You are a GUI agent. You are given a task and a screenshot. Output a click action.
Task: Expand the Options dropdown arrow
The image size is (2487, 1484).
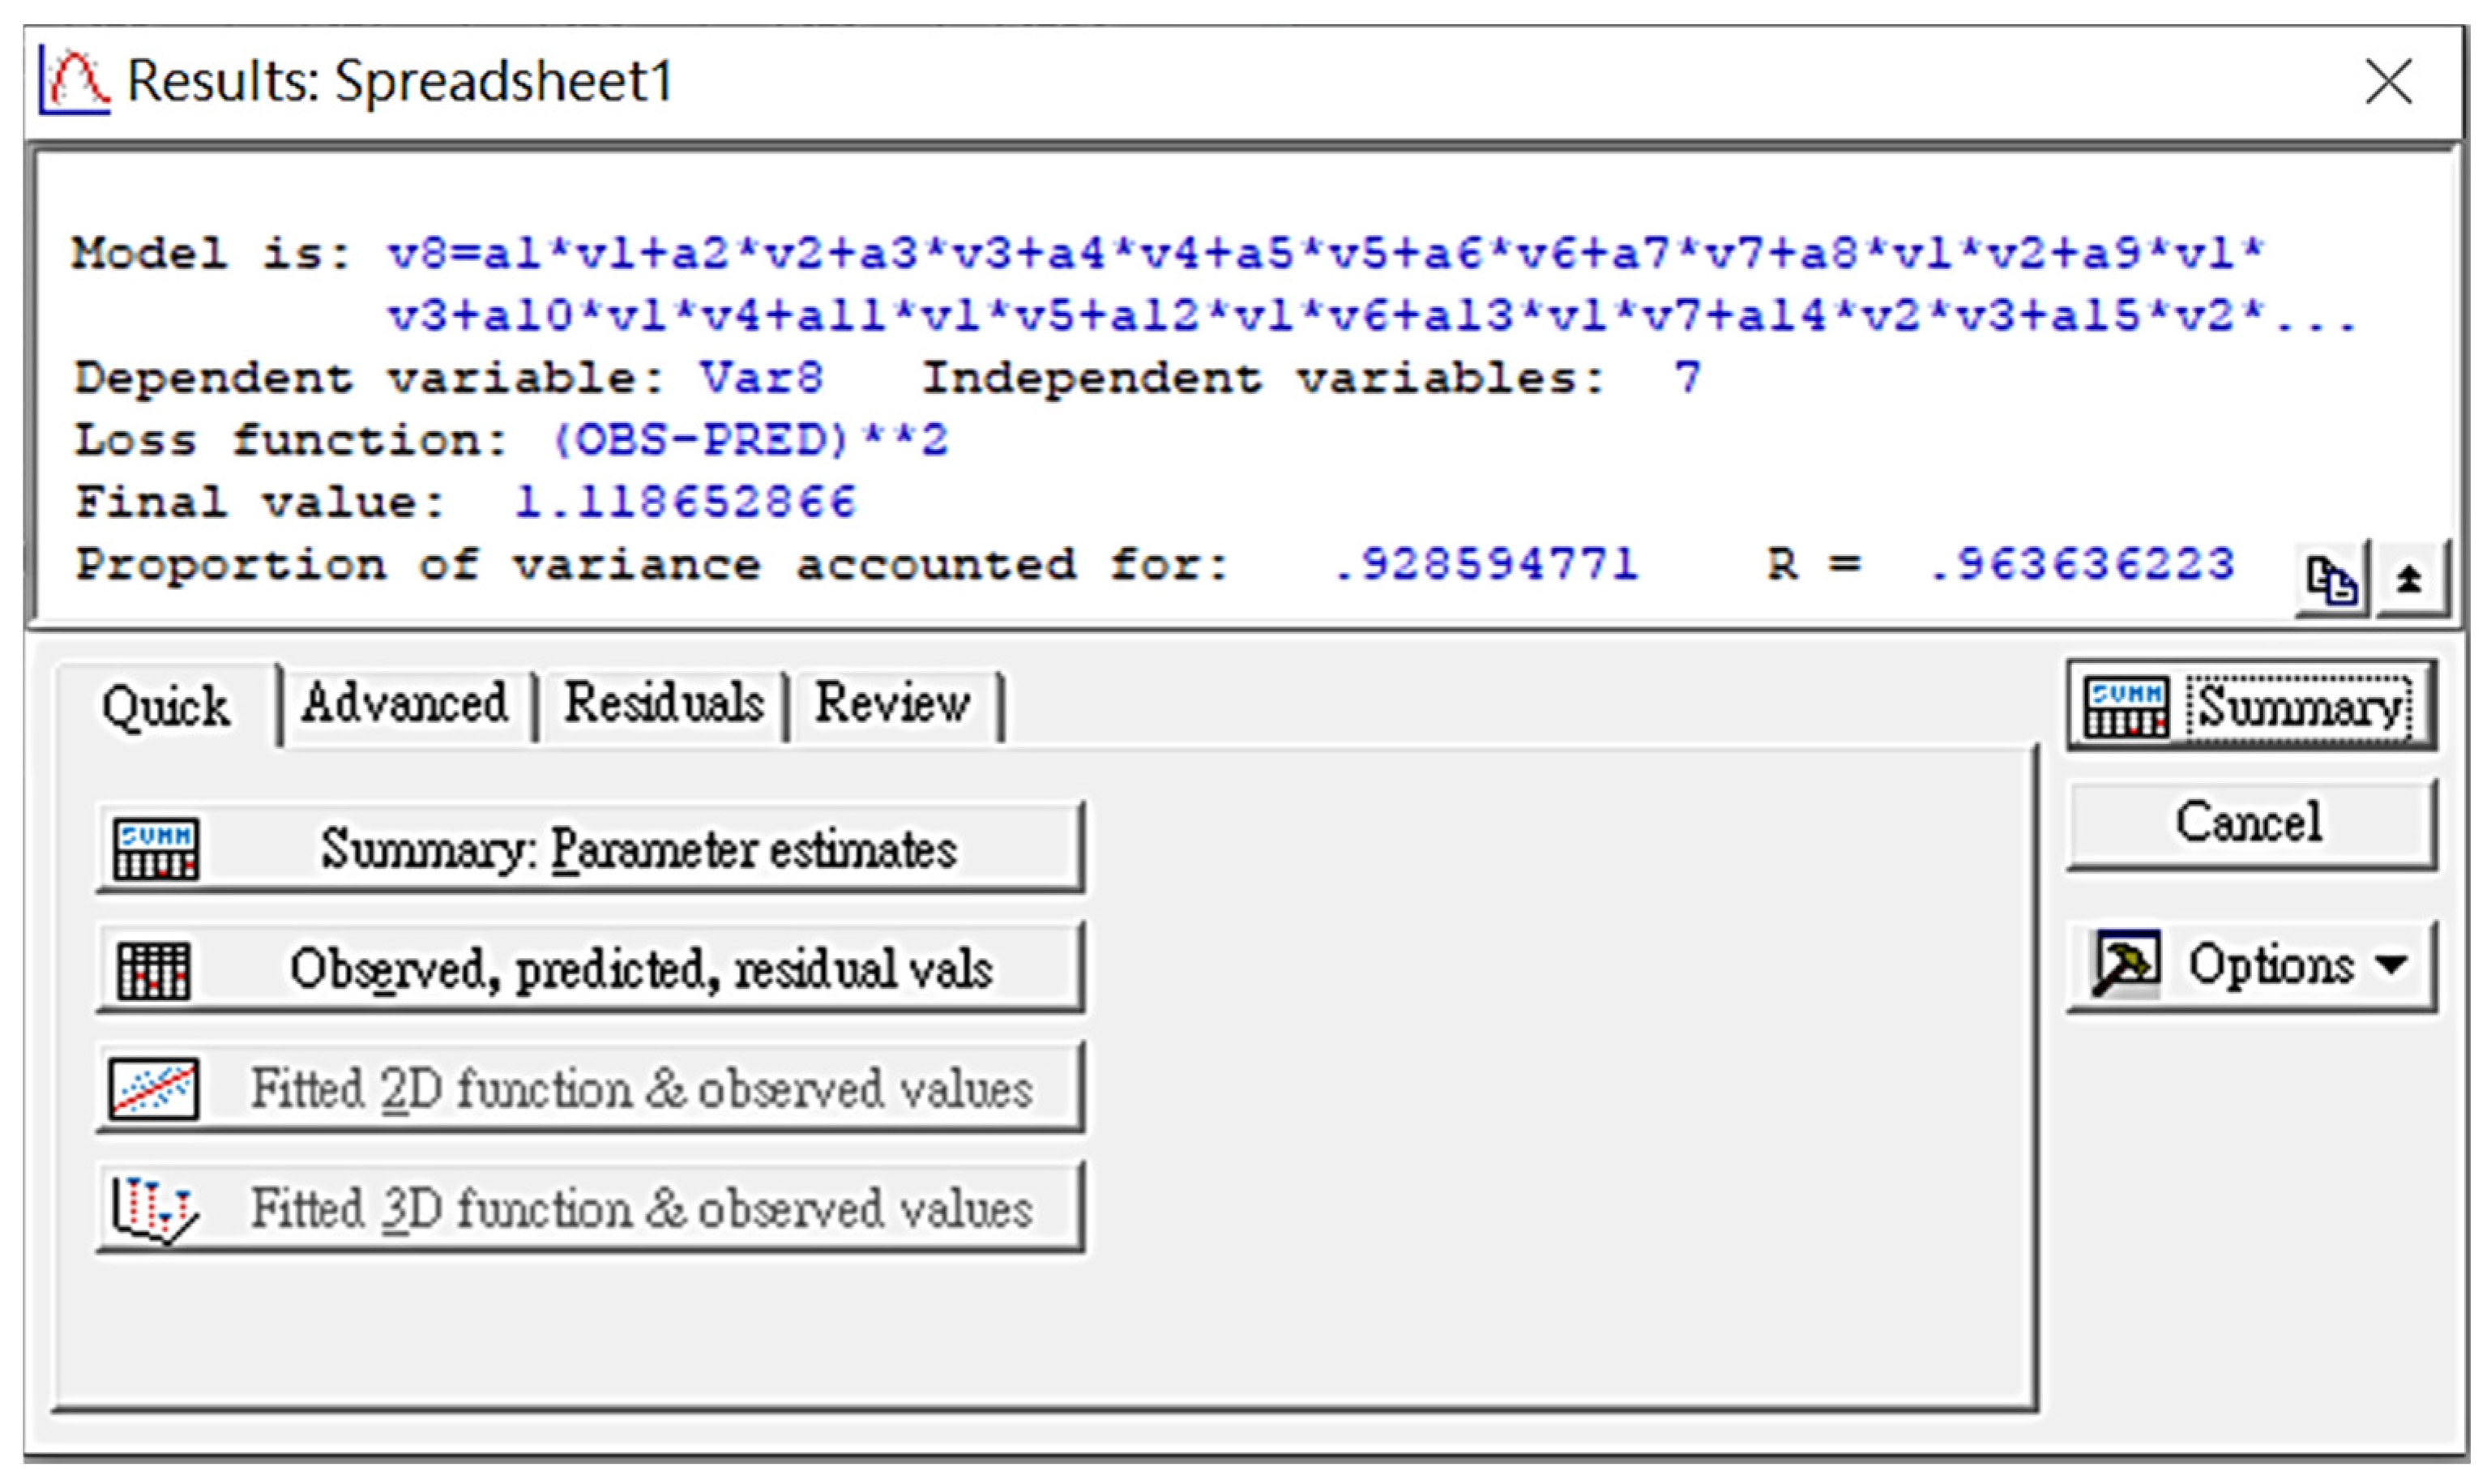[2392, 965]
